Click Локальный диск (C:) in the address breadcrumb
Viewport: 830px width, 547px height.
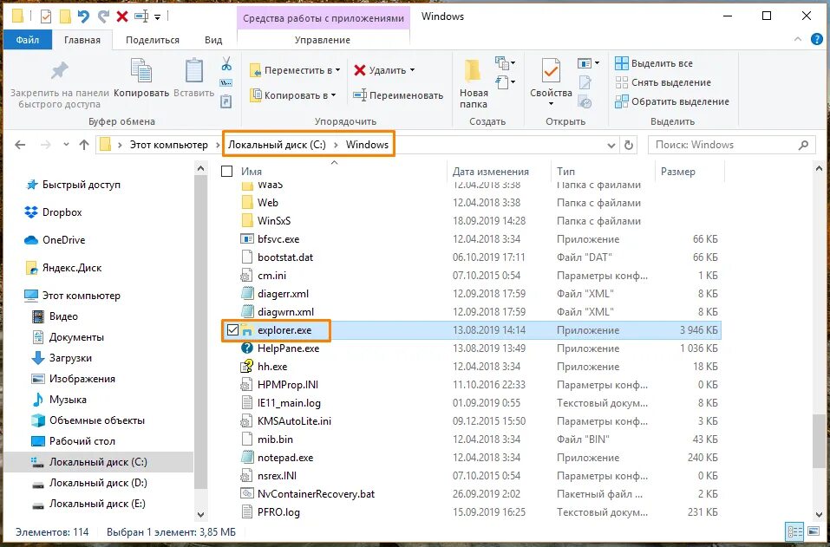point(277,145)
